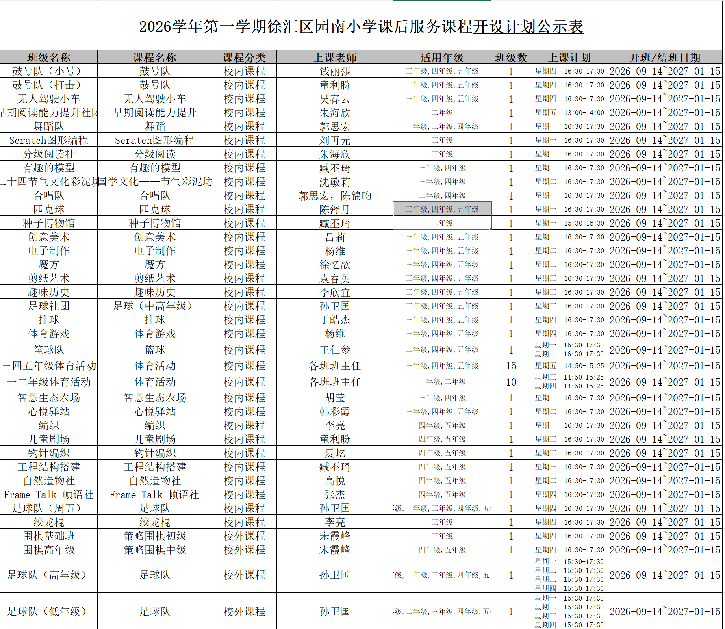725x629 pixels.
Task: Click the class name cell 舞蹈队
Action: pos(49,126)
